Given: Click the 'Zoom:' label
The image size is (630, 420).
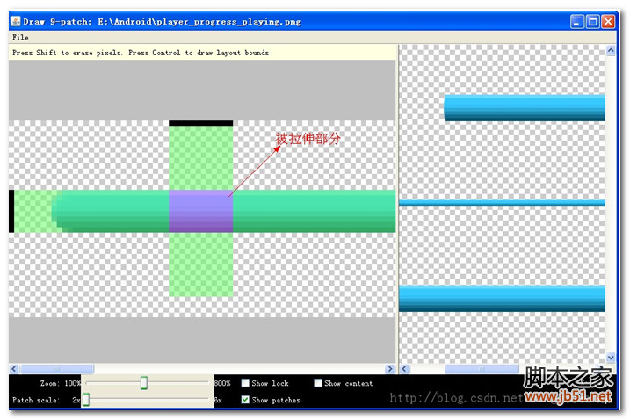Looking at the screenshot, I should pyautogui.click(x=49, y=383).
